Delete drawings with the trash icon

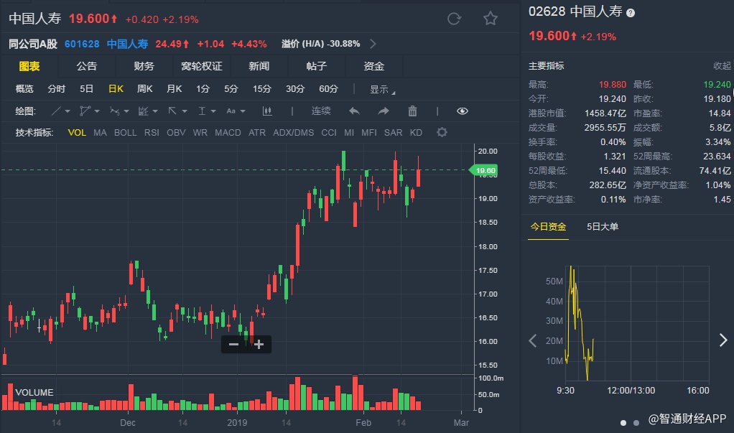coord(412,111)
